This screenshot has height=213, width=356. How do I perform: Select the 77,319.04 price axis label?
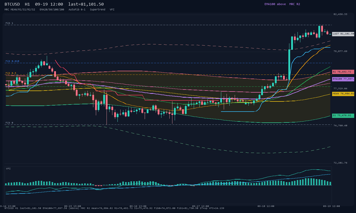point(340,88)
